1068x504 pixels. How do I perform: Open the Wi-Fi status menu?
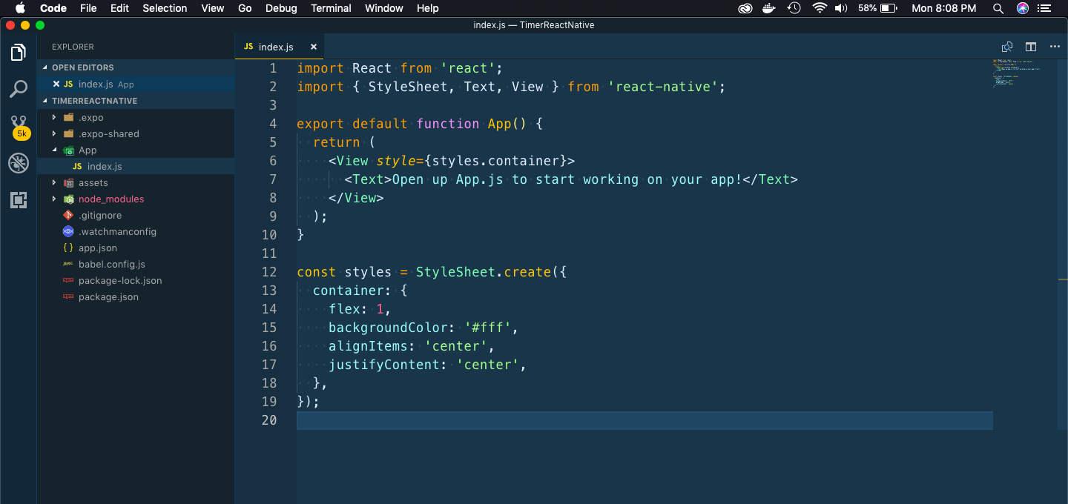[x=820, y=8]
